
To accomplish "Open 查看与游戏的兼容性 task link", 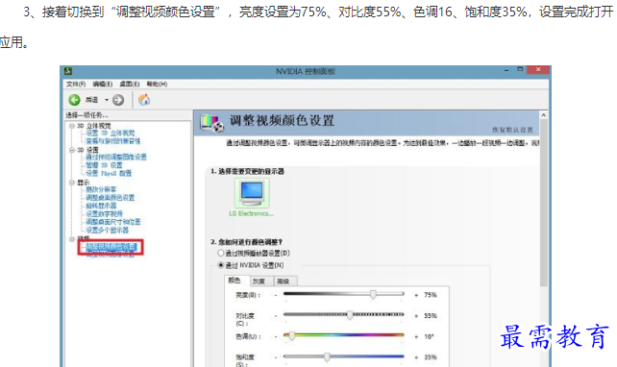I will pos(113,141).
